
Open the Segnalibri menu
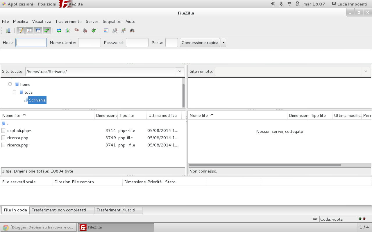point(112,21)
